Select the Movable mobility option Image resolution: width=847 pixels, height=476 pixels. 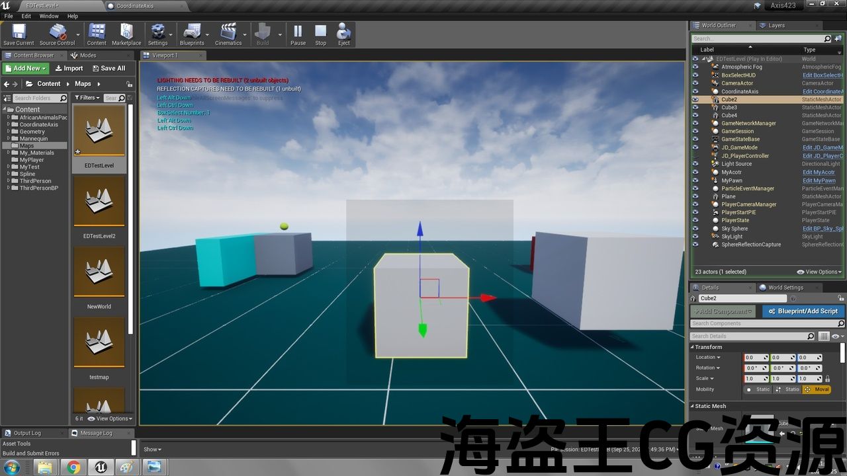(x=817, y=389)
